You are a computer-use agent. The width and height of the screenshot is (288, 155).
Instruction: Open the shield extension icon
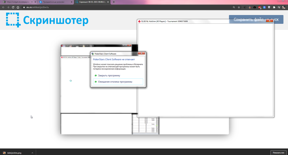(x=269, y=7)
